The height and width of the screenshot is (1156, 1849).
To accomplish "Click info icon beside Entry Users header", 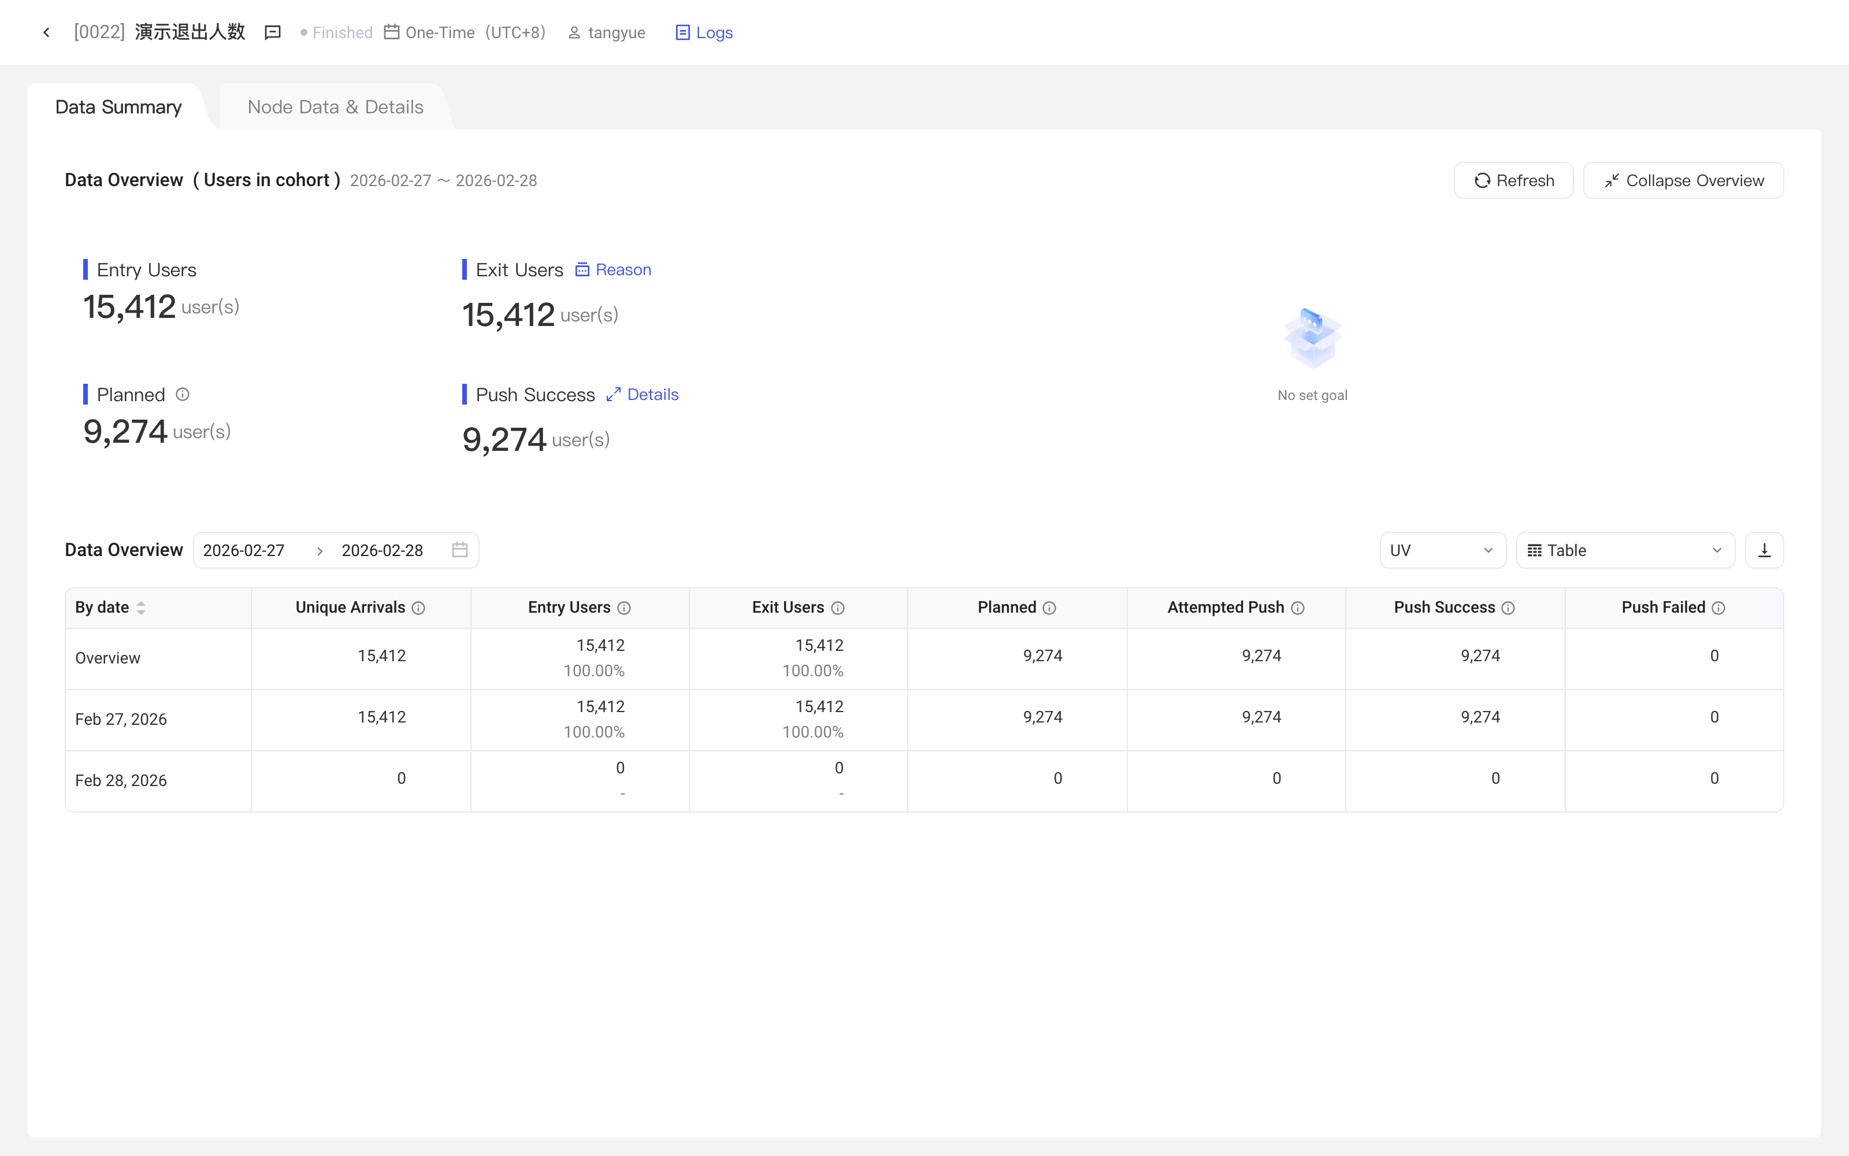I will [624, 608].
